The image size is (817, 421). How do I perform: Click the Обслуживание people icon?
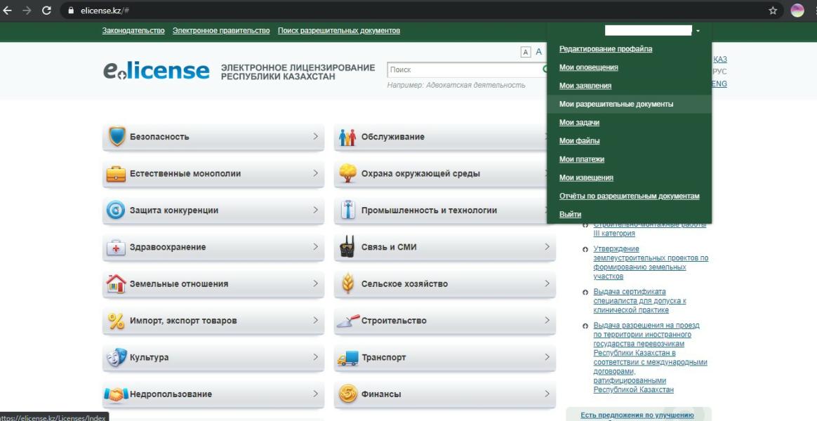point(347,137)
